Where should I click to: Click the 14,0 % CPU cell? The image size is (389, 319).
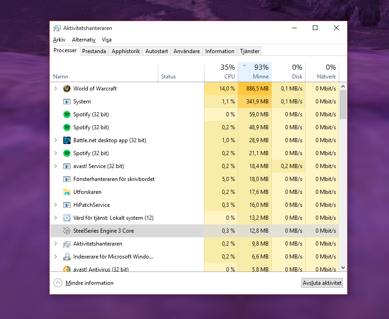(x=221, y=89)
